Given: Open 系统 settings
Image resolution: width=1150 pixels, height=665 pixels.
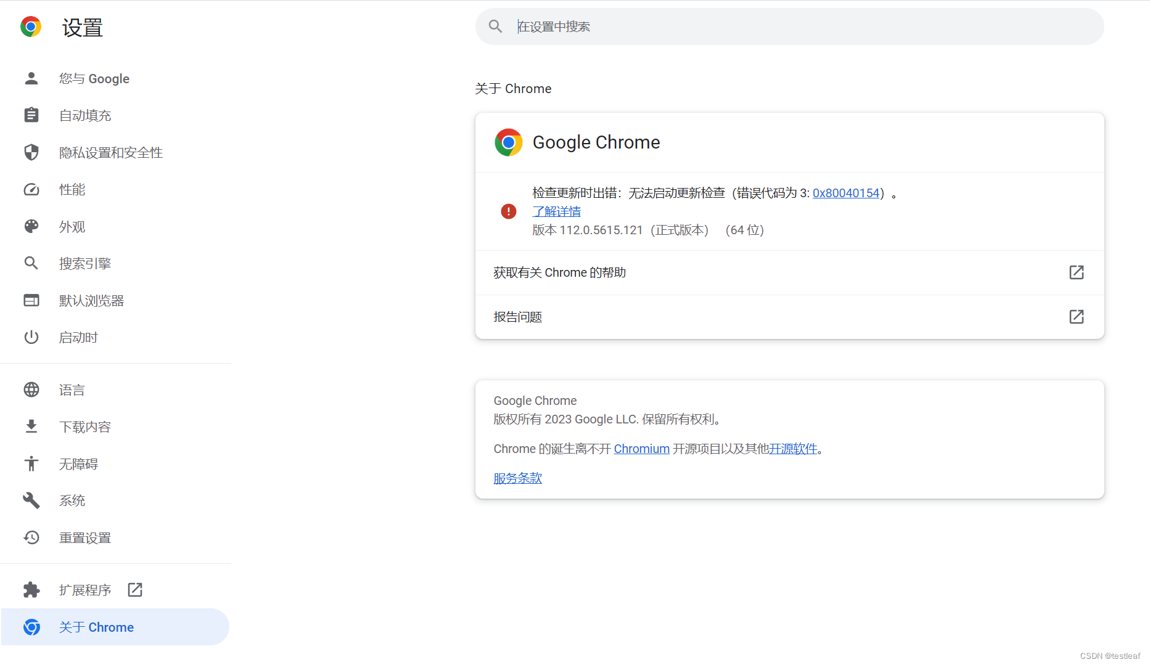Looking at the screenshot, I should pos(116,500).
